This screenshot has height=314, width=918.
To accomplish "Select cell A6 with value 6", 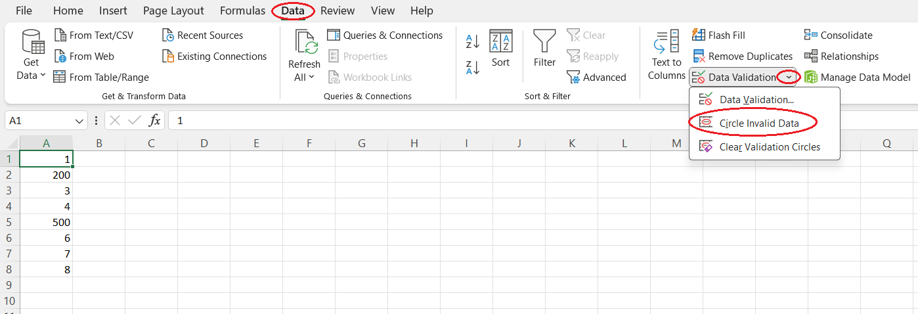I will coord(46,238).
